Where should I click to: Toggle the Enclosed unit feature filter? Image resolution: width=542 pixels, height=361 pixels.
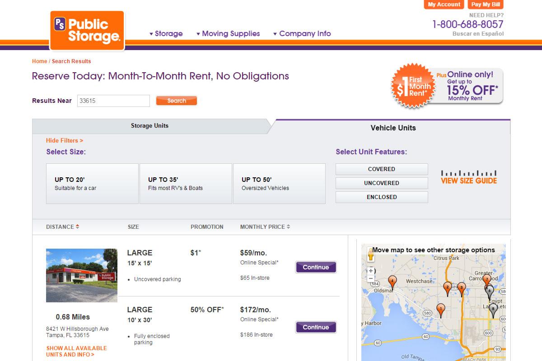pos(382,197)
